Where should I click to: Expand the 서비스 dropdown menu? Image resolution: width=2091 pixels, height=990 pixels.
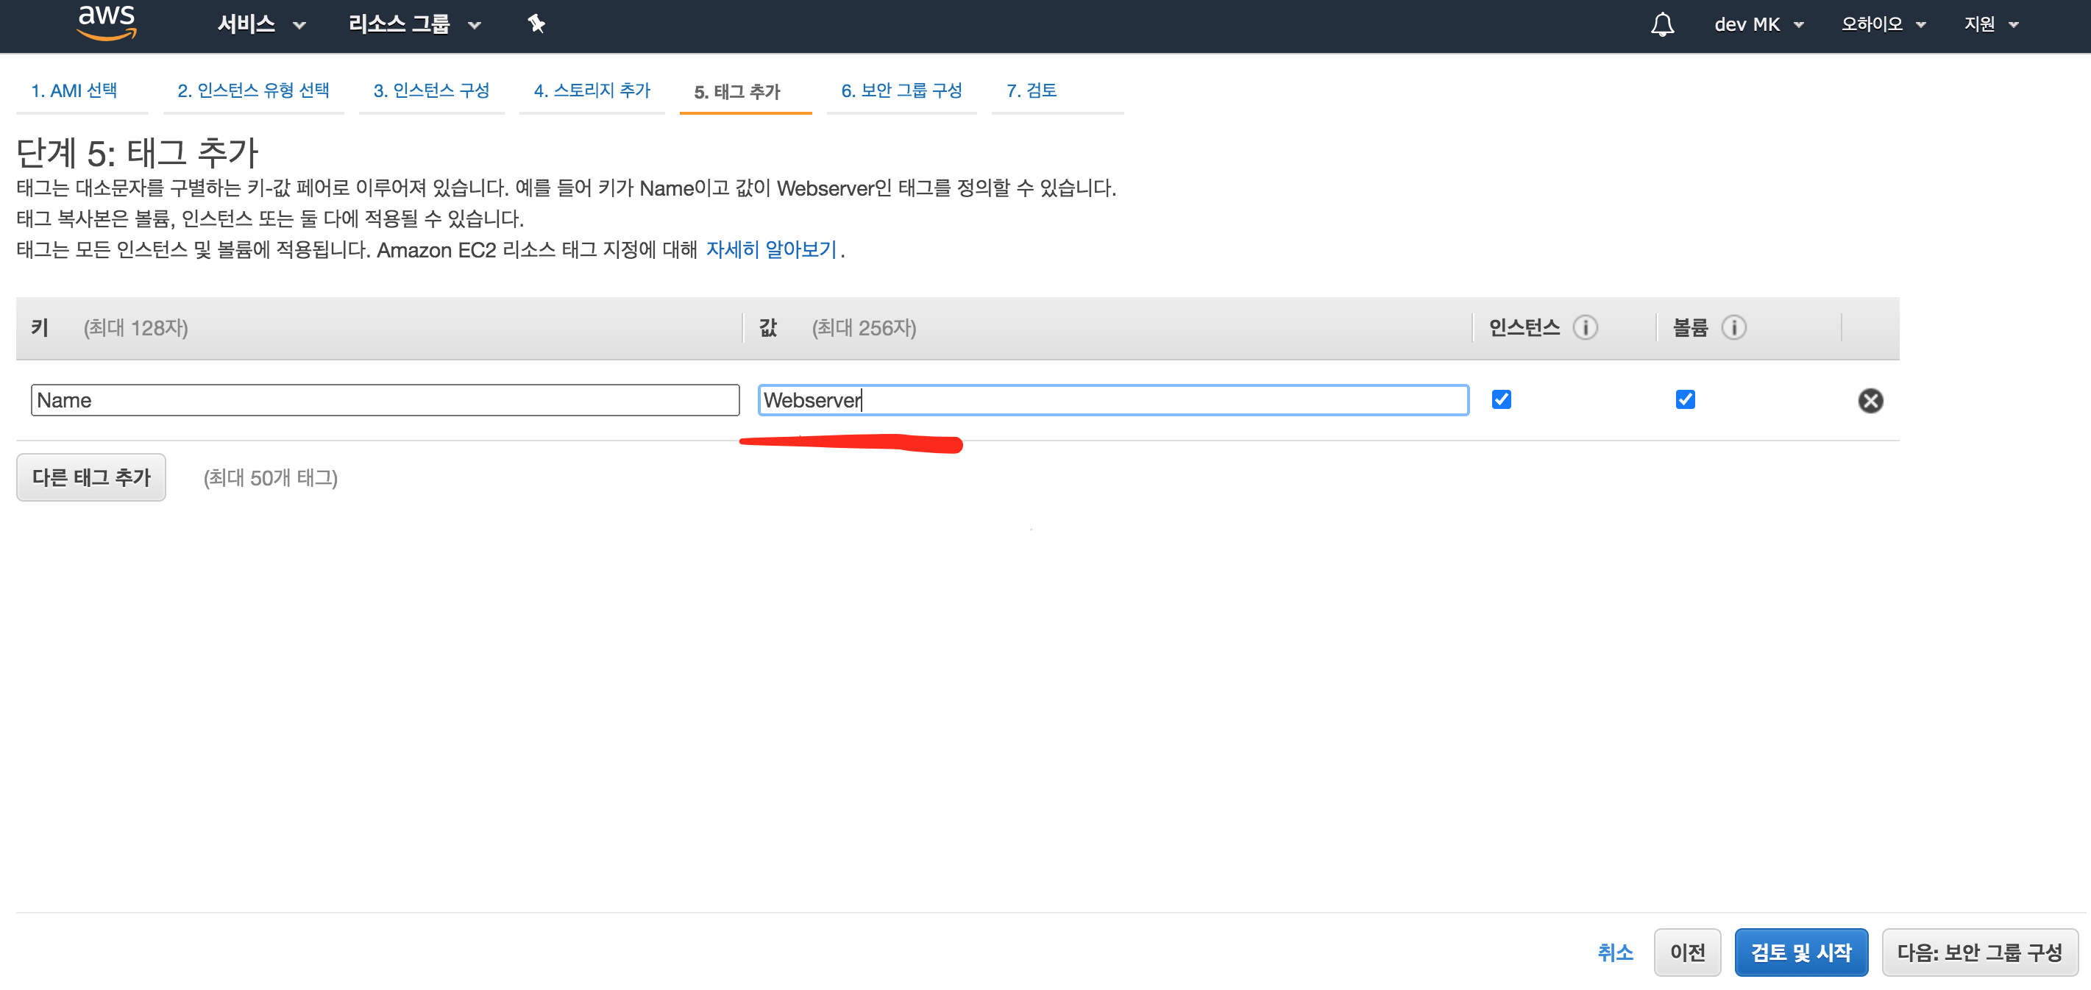(260, 24)
